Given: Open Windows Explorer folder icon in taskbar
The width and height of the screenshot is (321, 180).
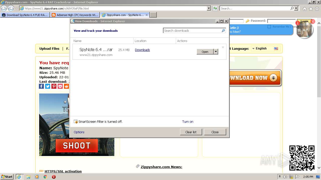Looking at the screenshot, I should point(28,177).
